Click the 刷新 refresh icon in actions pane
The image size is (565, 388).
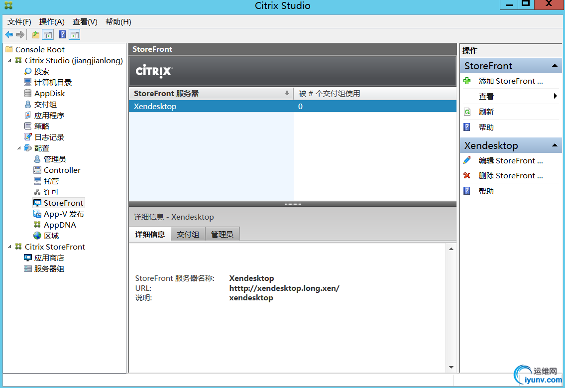coord(467,112)
